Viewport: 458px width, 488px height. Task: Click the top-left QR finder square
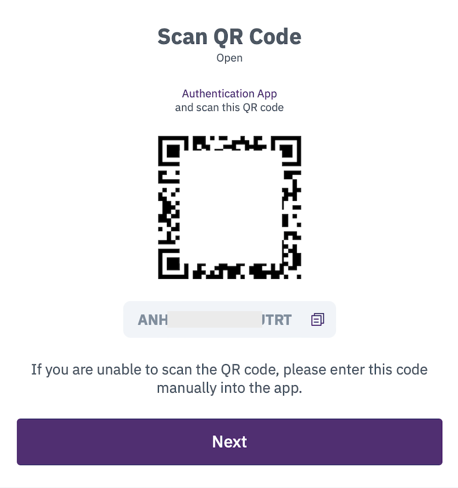click(173, 151)
